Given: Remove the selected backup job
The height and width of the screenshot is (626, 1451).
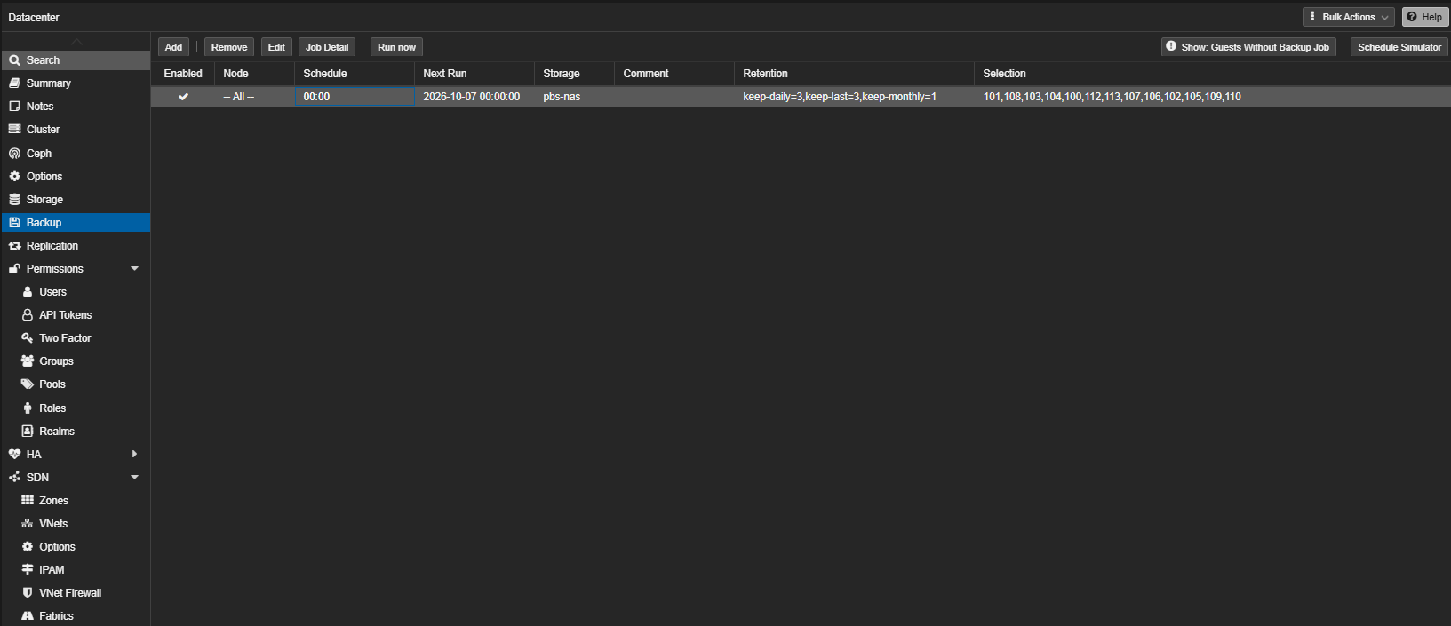Looking at the screenshot, I should coord(229,47).
